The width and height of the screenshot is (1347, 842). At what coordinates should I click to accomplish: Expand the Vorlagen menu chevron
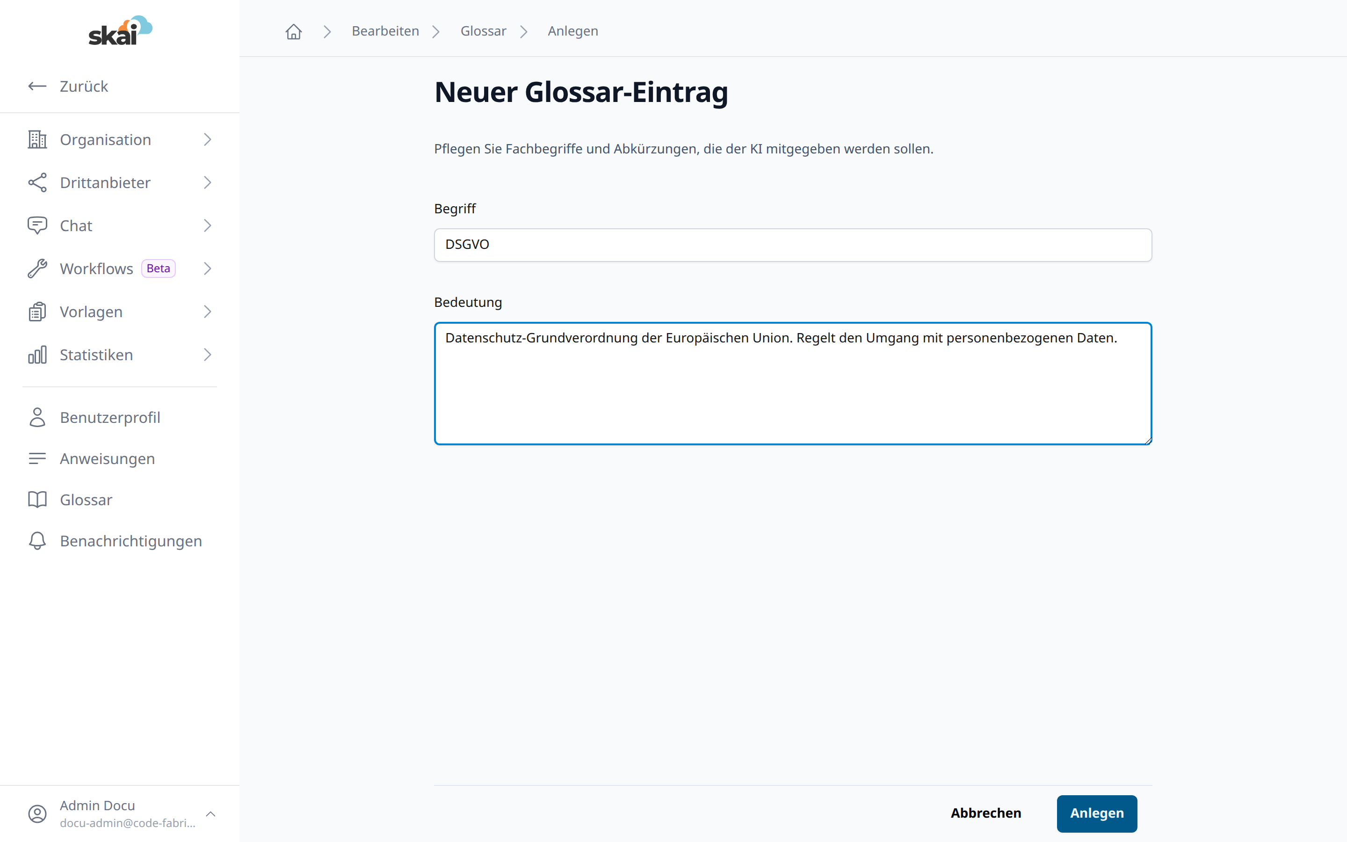click(x=208, y=312)
